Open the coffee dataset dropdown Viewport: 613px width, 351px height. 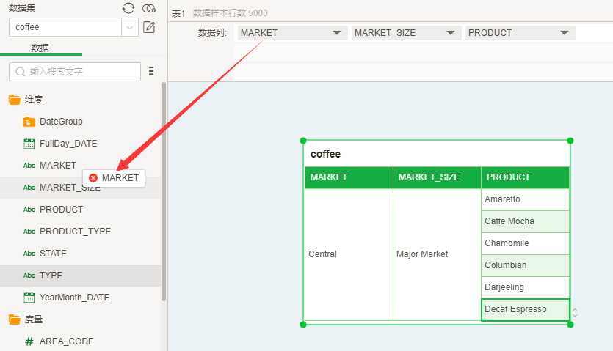[130, 27]
